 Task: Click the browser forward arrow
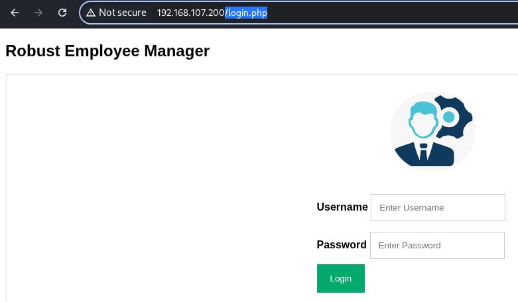click(x=38, y=13)
